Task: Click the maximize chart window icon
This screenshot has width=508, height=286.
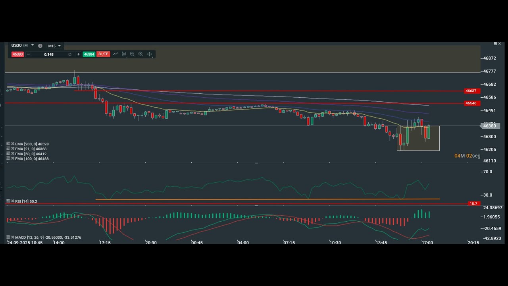Action: [495, 43]
